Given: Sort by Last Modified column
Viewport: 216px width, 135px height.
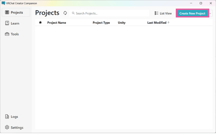Looking at the screenshot, I should pyautogui.click(x=157, y=23).
